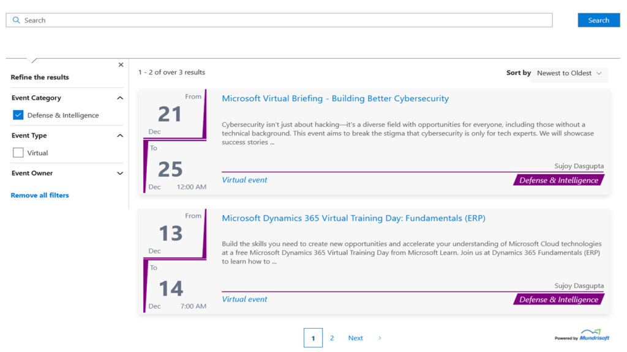This screenshot has width=627, height=352.
Task: Select page 1 in pagination
Action: point(313,338)
